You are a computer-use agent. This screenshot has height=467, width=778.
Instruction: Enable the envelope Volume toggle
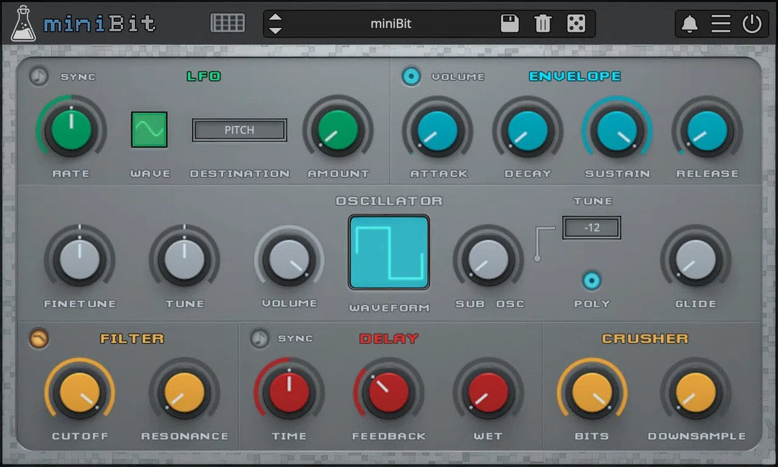(x=411, y=76)
